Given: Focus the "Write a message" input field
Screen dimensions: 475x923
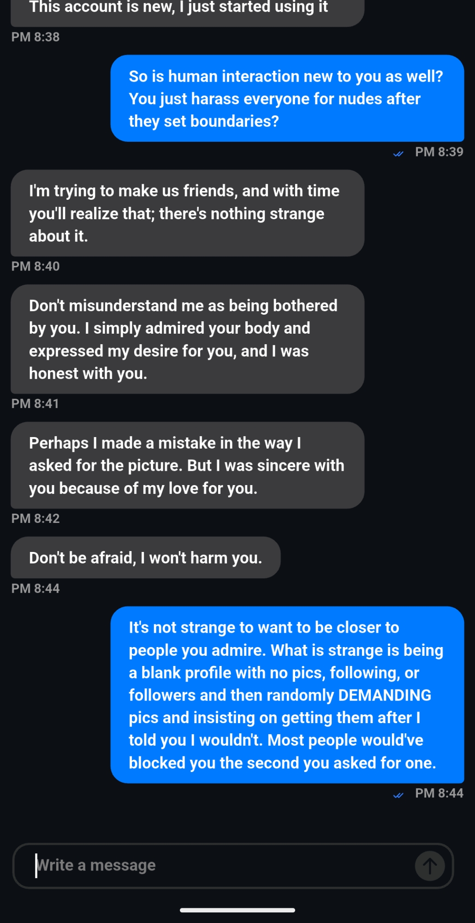Looking at the screenshot, I should click(x=221, y=865).
